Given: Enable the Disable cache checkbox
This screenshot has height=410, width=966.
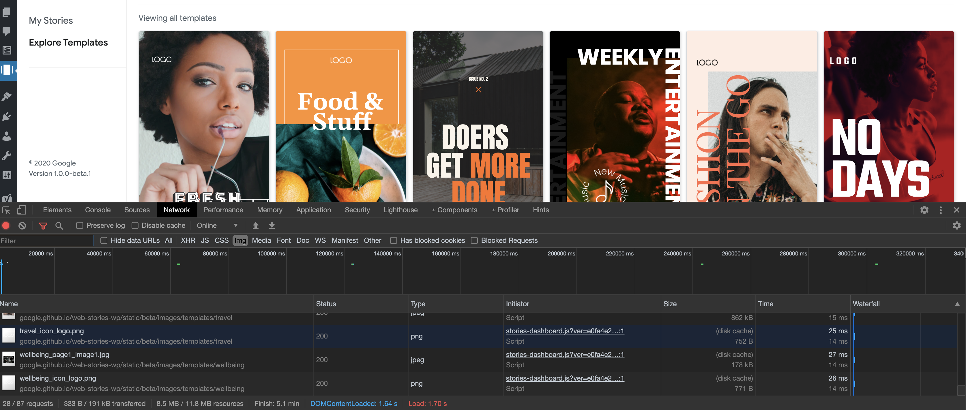Looking at the screenshot, I should coord(135,225).
